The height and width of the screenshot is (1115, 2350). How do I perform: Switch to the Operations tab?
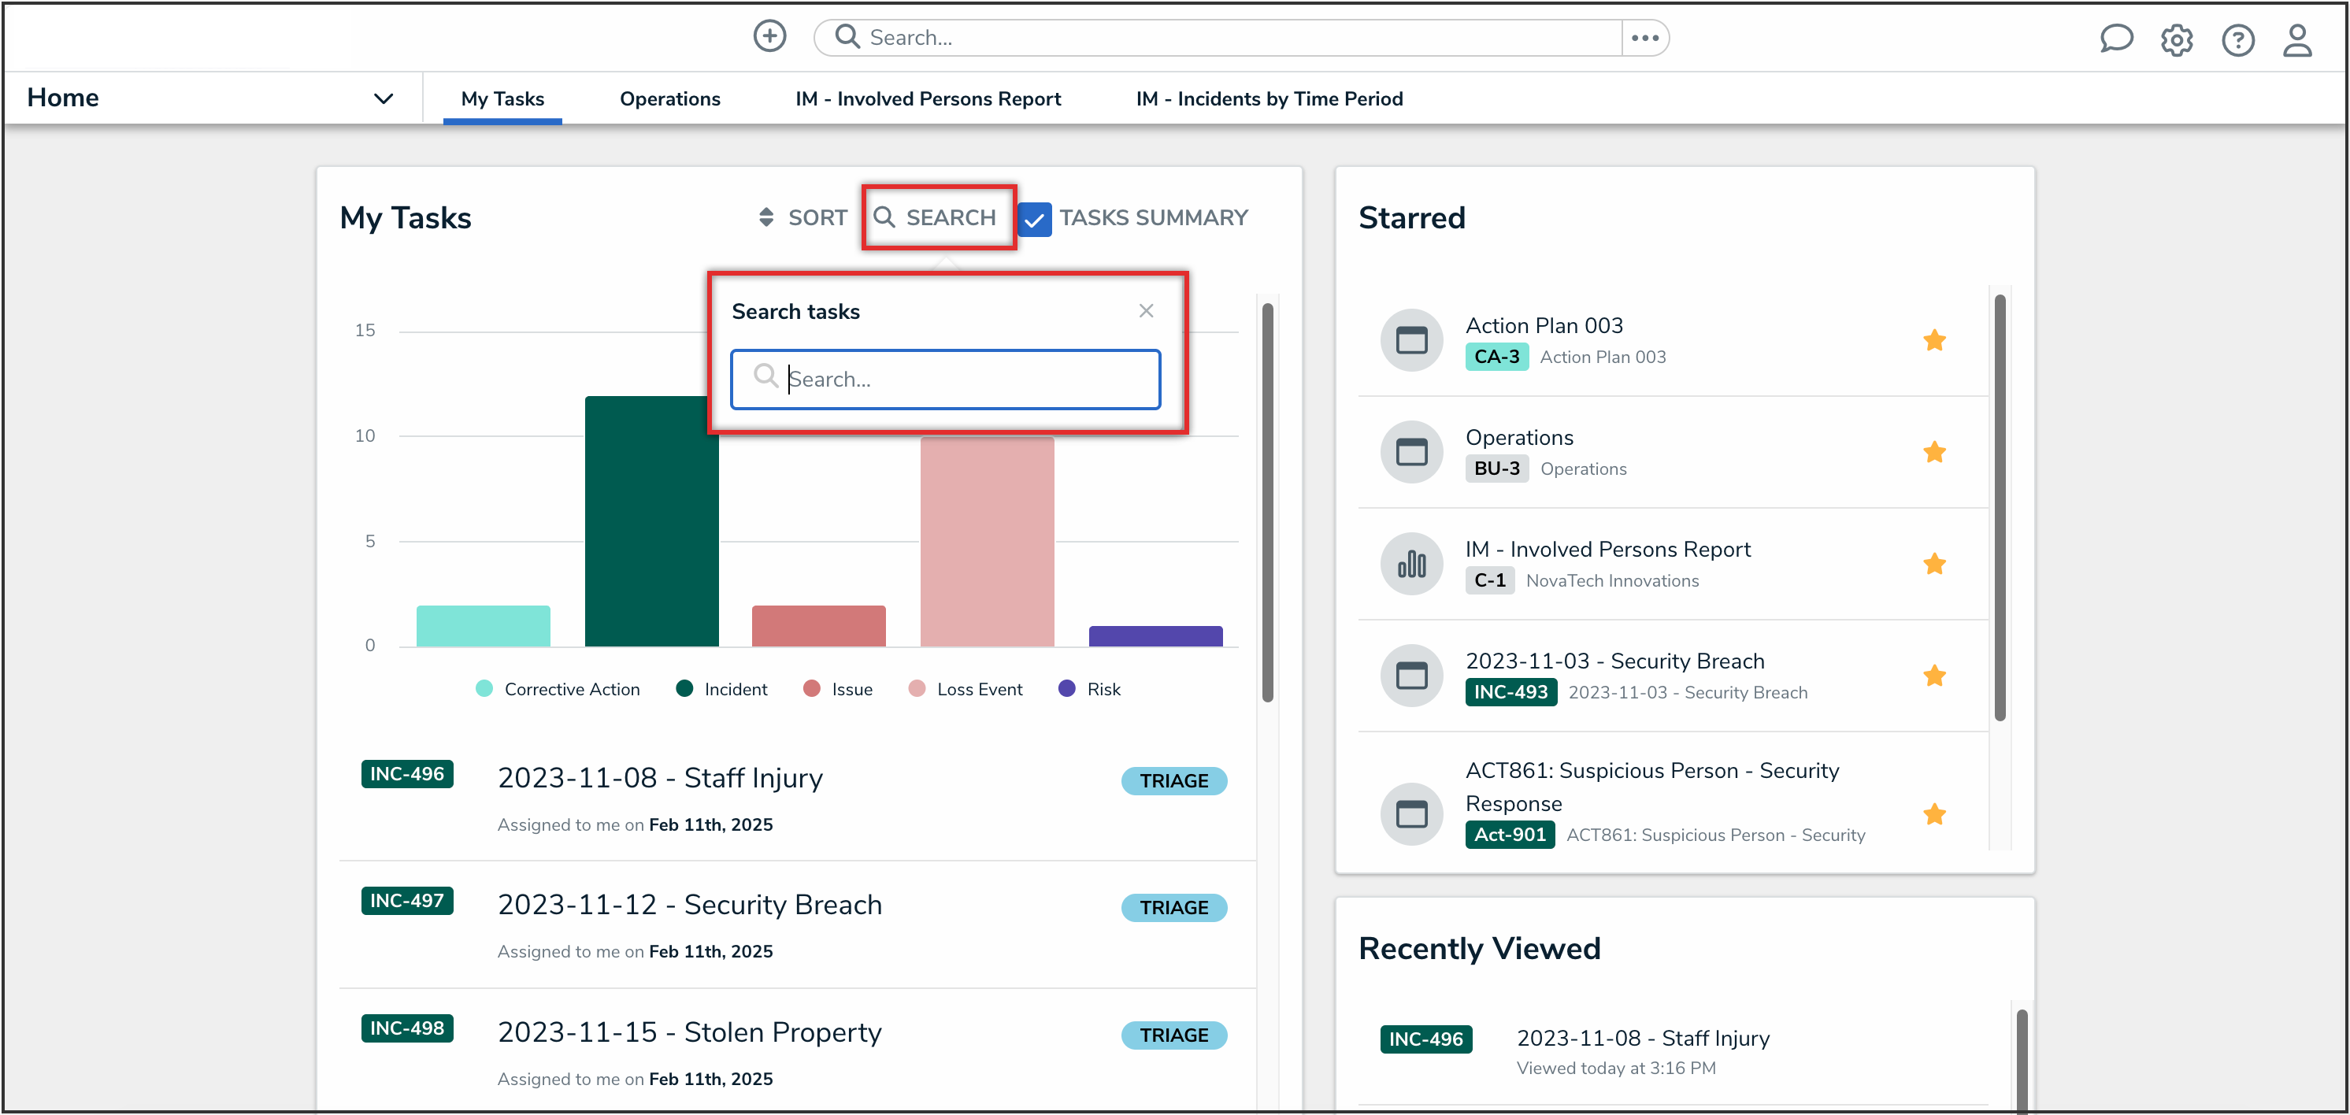[x=669, y=98]
